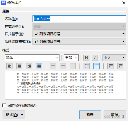Select justified text alignment

(39, 66)
